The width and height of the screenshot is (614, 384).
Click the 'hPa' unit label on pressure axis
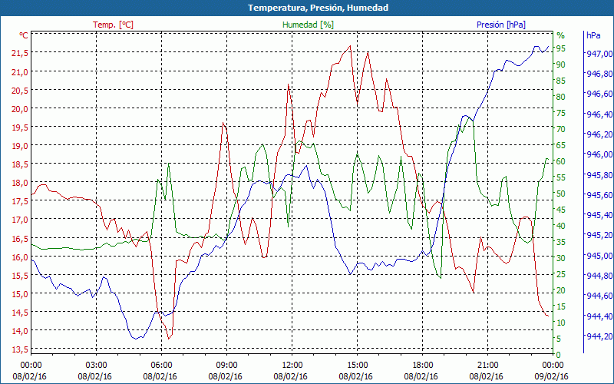pos(593,35)
